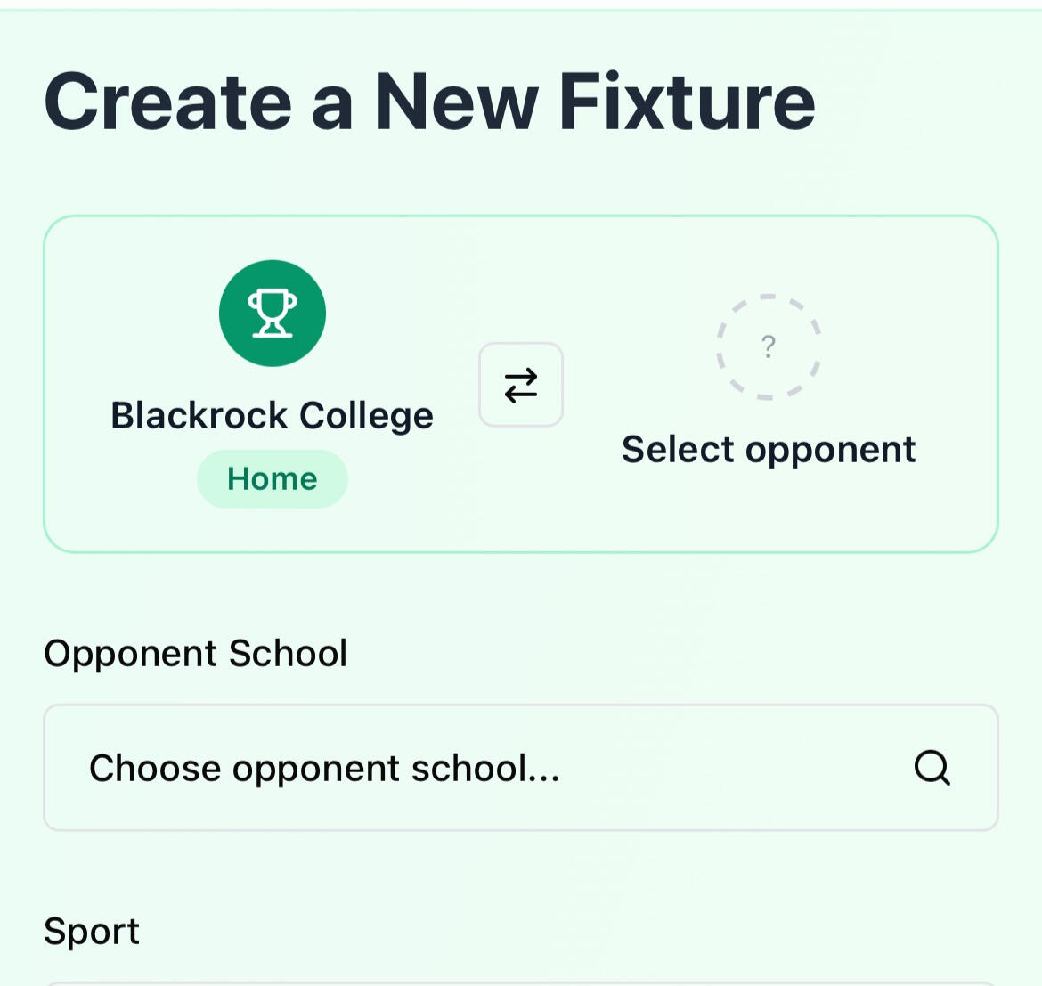Click the magnifier search icon
The height and width of the screenshot is (986, 1042).
pyautogui.click(x=932, y=768)
